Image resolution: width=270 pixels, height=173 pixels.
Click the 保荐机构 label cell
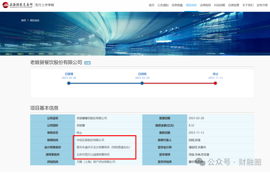[x=52, y=140]
